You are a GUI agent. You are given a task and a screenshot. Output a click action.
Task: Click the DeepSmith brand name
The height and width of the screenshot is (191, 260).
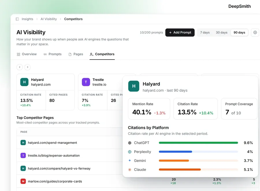[239, 6]
